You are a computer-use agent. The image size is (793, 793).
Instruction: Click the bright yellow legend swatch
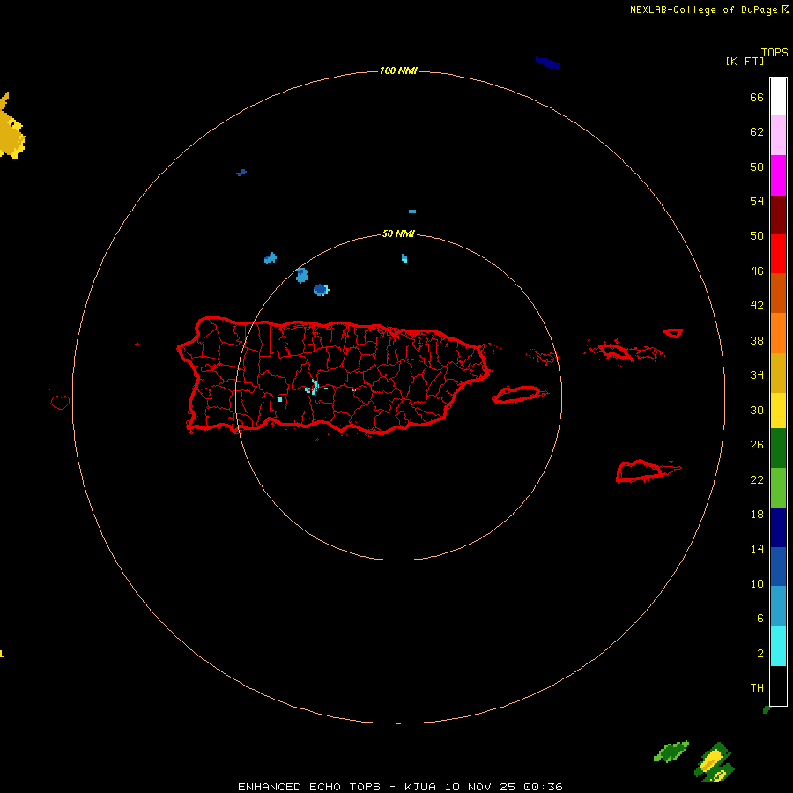coord(778,411)
